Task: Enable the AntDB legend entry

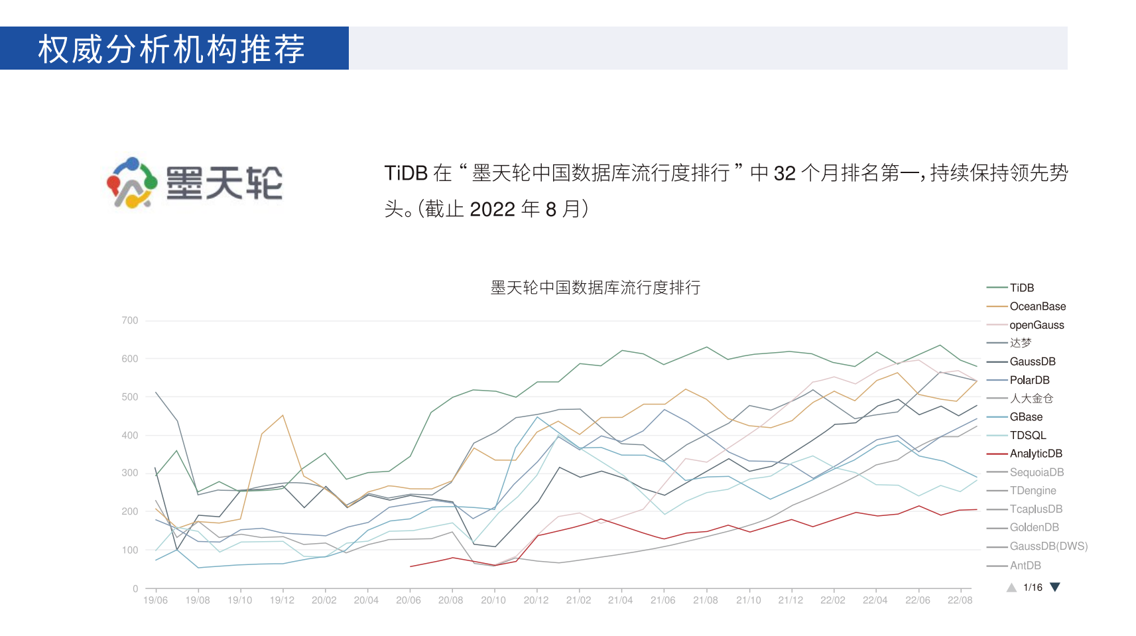Action: 1014,566
